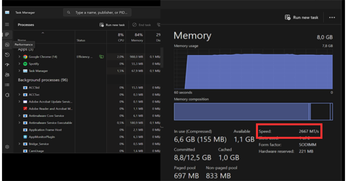The width and height of the screenshot is (347, 181).
Task: Click the Application Frame Host icon
Action: pyautogui.click(x=25, y=130)
